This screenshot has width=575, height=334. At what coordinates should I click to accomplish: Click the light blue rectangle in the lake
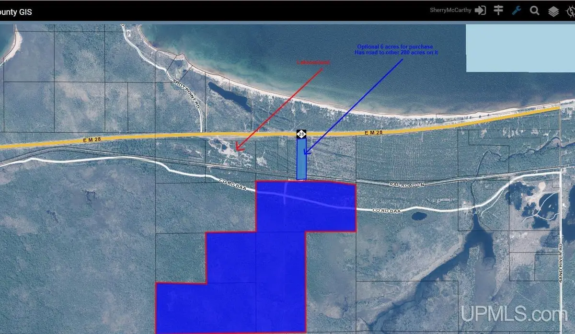coord(520,48)
